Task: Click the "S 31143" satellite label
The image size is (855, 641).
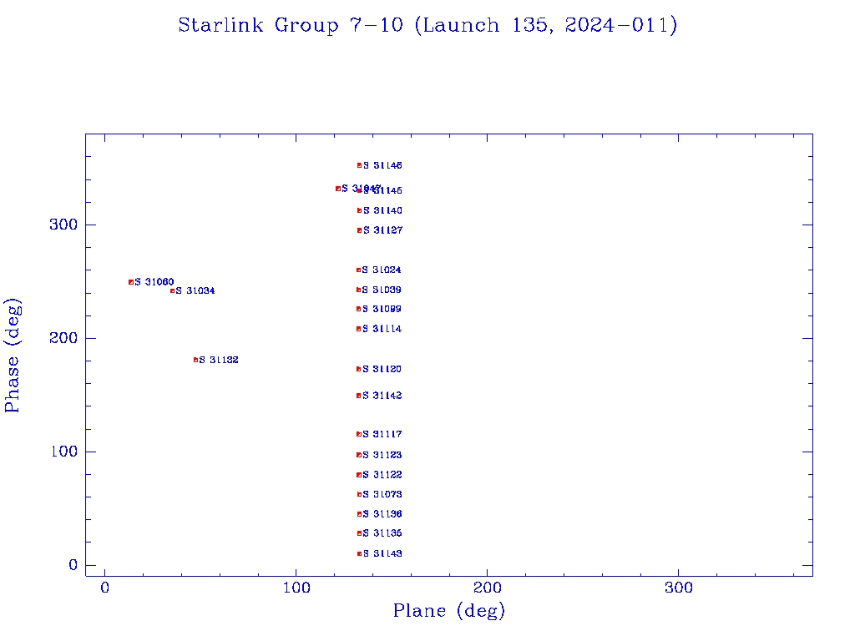Action: [x=382, y=554]
